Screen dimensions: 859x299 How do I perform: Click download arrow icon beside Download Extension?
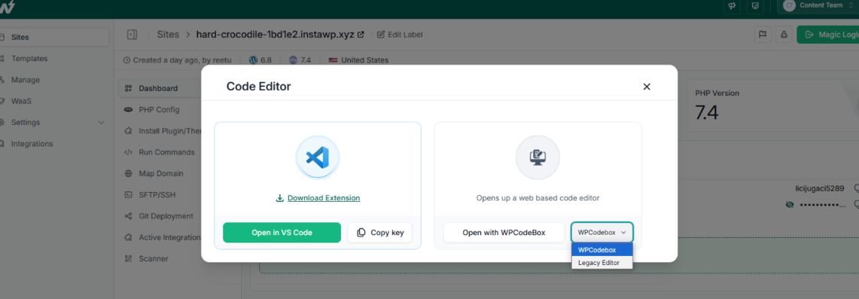click(280, 197)
